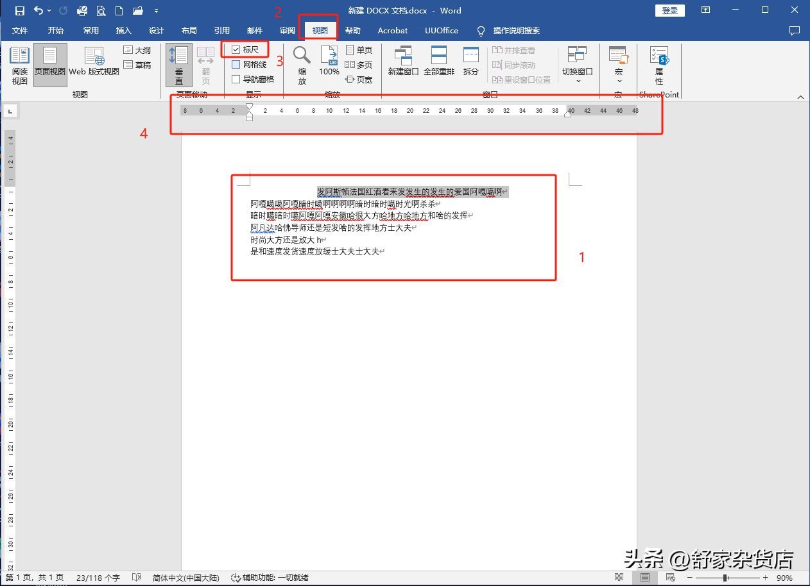The width and height of the screenshot is (810, 586).
Task: Open the Acrobat tab
Action: pos(393,30)
